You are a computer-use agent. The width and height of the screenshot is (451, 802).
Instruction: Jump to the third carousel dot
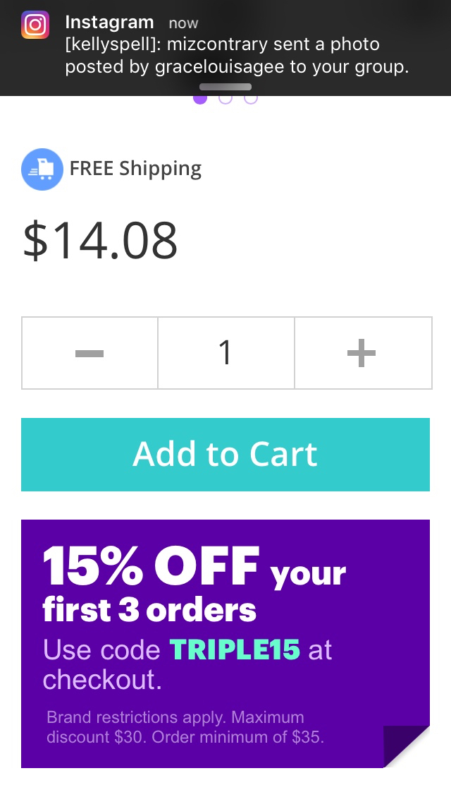251,97
